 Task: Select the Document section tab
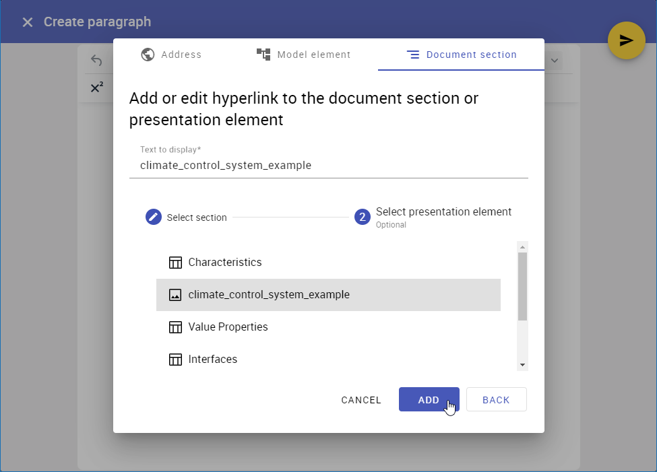[462, 55]
